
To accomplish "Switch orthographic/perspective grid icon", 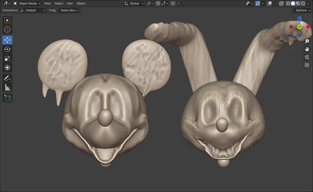I will (x=307, y=65).
